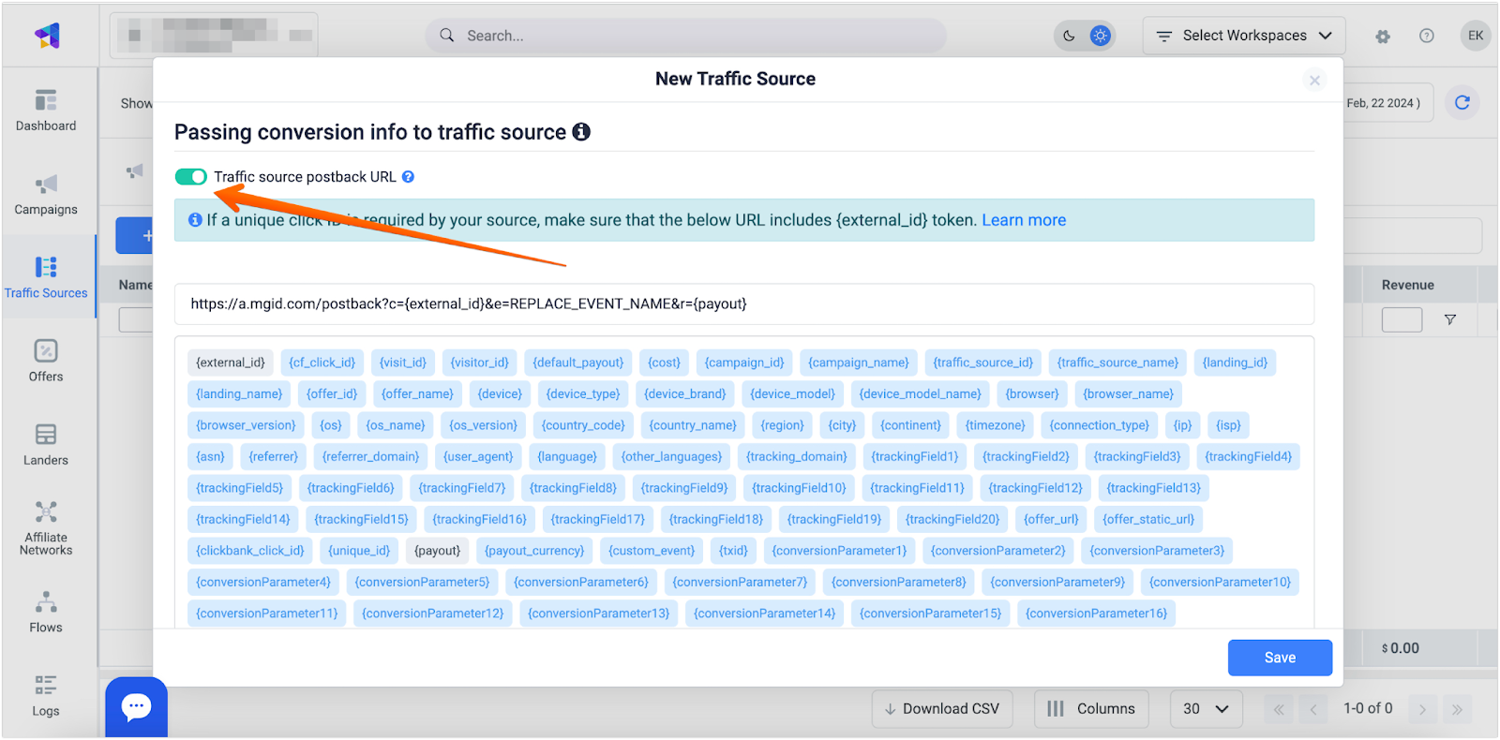
Task: Go to Offers in sidebar
Action: [x=46, y=361]
